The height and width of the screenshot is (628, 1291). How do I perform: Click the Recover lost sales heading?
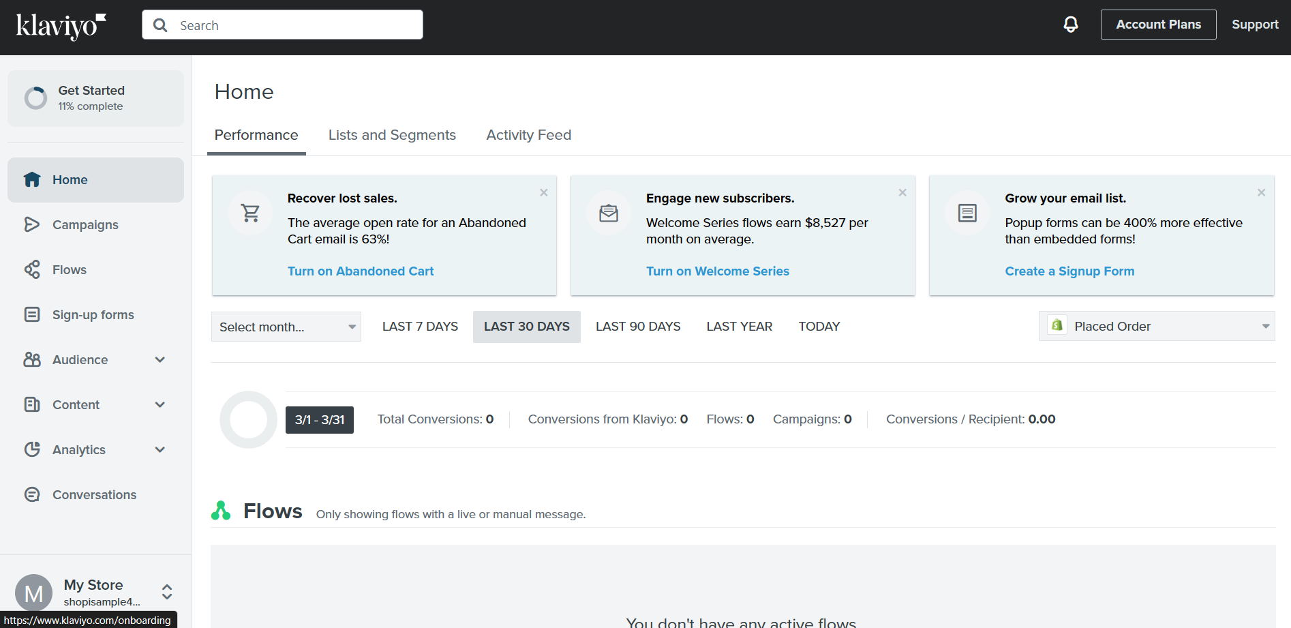[x=342, y=198]
